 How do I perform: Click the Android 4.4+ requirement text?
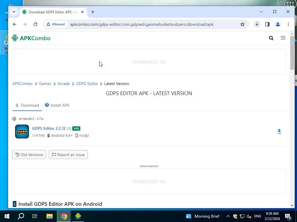point(62,136)
